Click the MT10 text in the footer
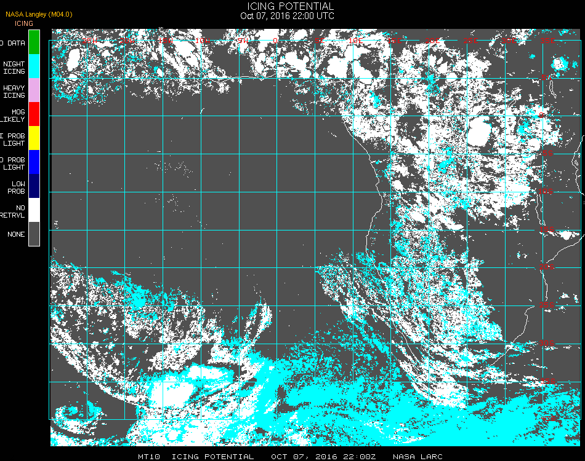585x461 pixels. tap(149, 457)
